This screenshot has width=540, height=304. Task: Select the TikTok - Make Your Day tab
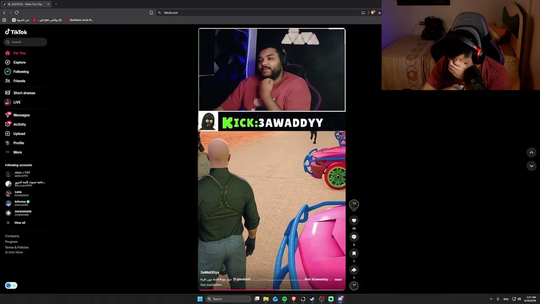point(27,4)
